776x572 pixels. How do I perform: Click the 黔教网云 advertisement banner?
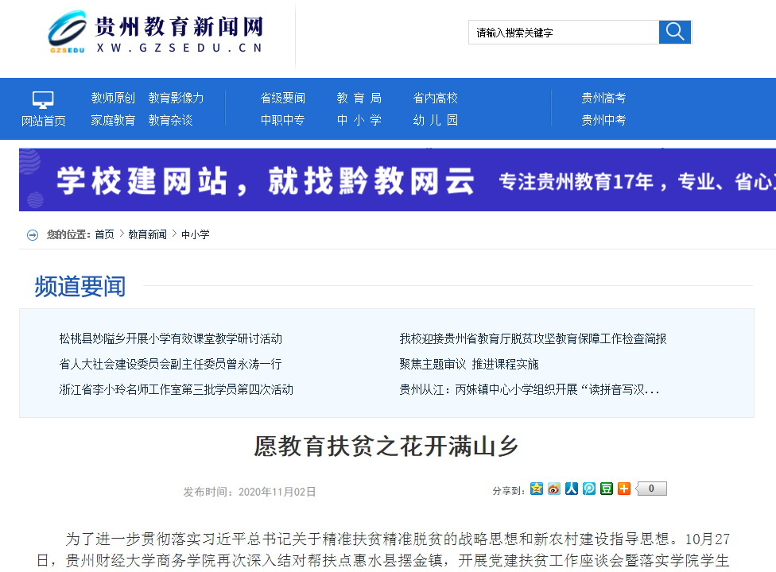pyautogui.click(x=398, y=180)
